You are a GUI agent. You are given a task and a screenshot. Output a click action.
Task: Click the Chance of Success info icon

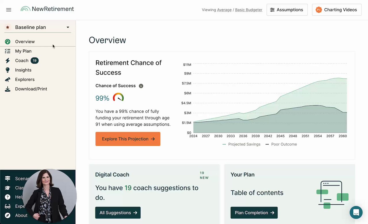click(x=141, y=86)
